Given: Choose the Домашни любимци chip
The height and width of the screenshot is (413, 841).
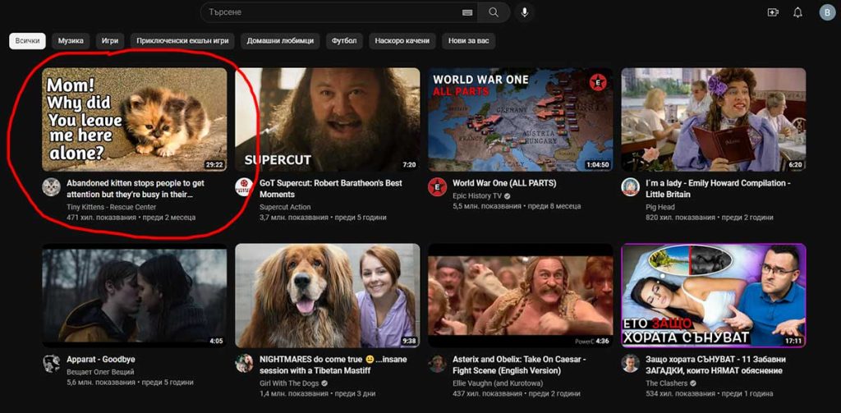Looking at the screenshot, I should click(x=279, y=40).
